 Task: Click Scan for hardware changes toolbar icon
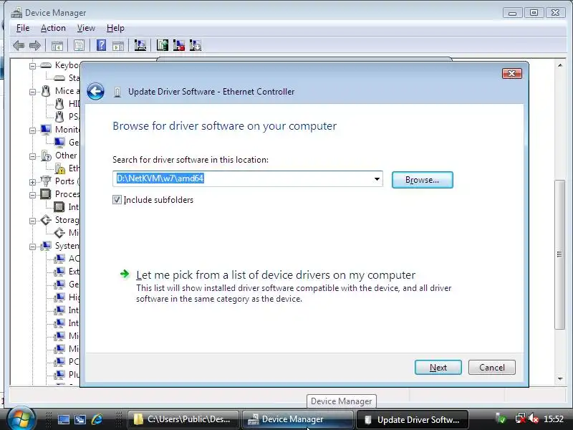point(140,45)
